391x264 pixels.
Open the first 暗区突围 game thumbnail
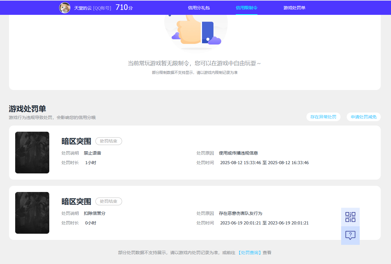click(32, 153)
